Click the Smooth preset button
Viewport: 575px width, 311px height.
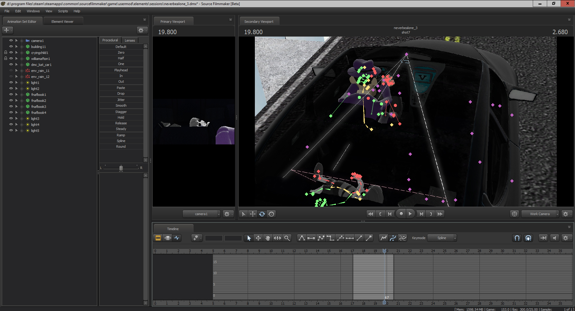point(121,105)
